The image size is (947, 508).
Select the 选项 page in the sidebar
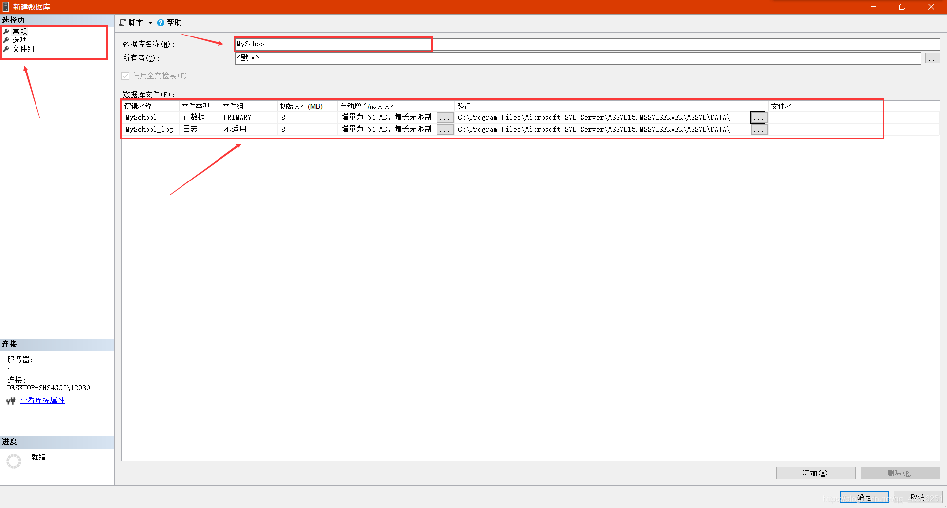(20, 40)
